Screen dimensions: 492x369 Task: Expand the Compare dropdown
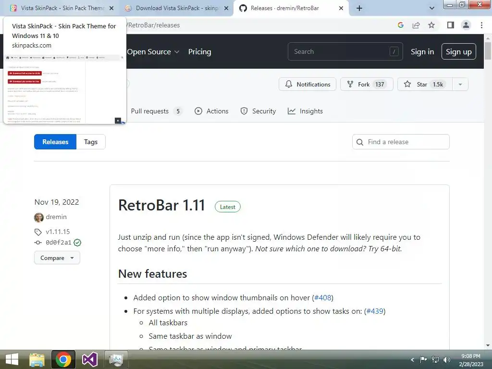coord(57,258)
